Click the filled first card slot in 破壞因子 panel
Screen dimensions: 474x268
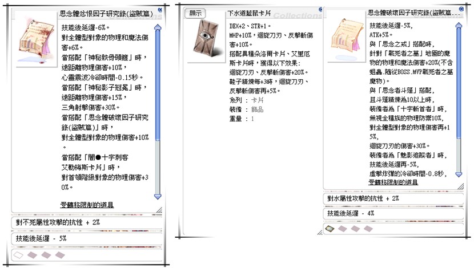click(330, 229)
